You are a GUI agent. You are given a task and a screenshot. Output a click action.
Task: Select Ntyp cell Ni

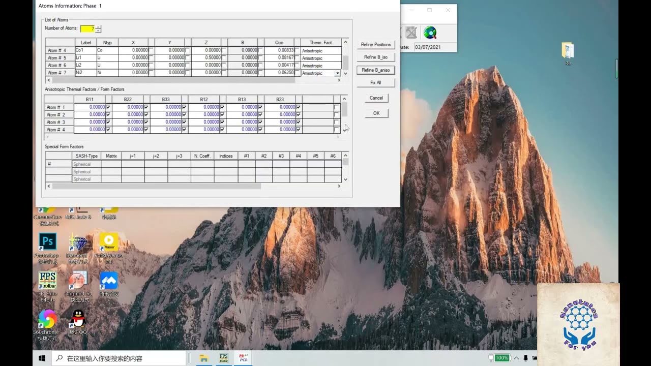point(107,73)
